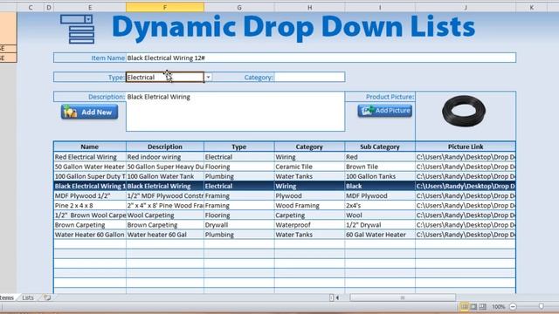This screenshot has height=314, width=559.
Task: Select column E header
Action: 90,7
